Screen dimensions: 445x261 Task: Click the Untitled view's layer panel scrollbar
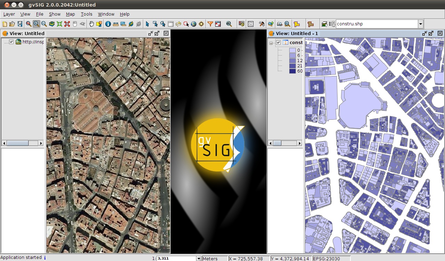tap(18, 143)
